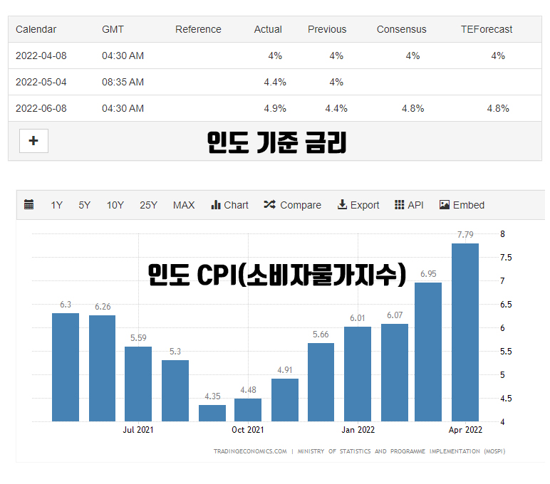Image resolution: width=550 pixels, height=484 pixels.
Task: Click the Jul 2021 axis label
Action: [x=138, y=430]
